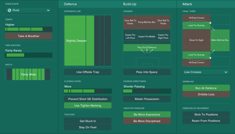The height and width of the screenshot is (134, 235).
Task: Enable Use Offside Trap
Action: click(x=88, y=72)
